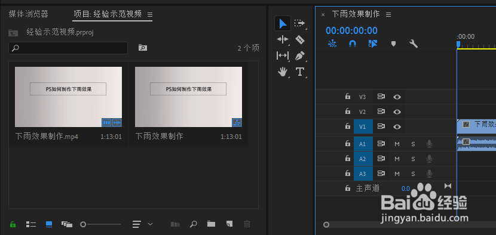Toggle sync lock on V1 track
This screenshot has height=235, width=496.
pos(381,126)
